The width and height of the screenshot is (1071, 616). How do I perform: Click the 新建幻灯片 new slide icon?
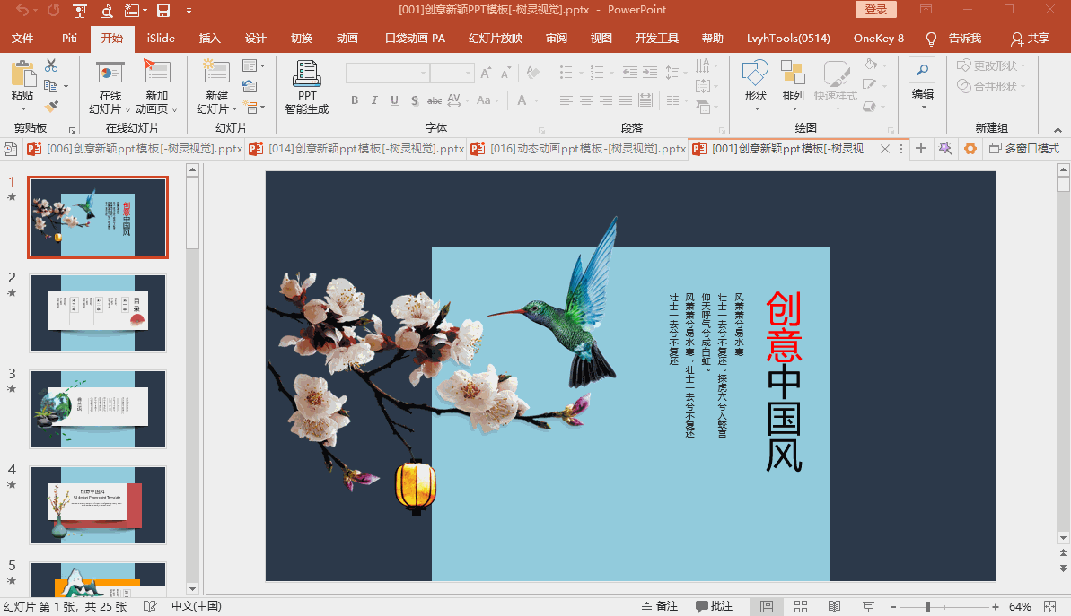tap(216, 73)
